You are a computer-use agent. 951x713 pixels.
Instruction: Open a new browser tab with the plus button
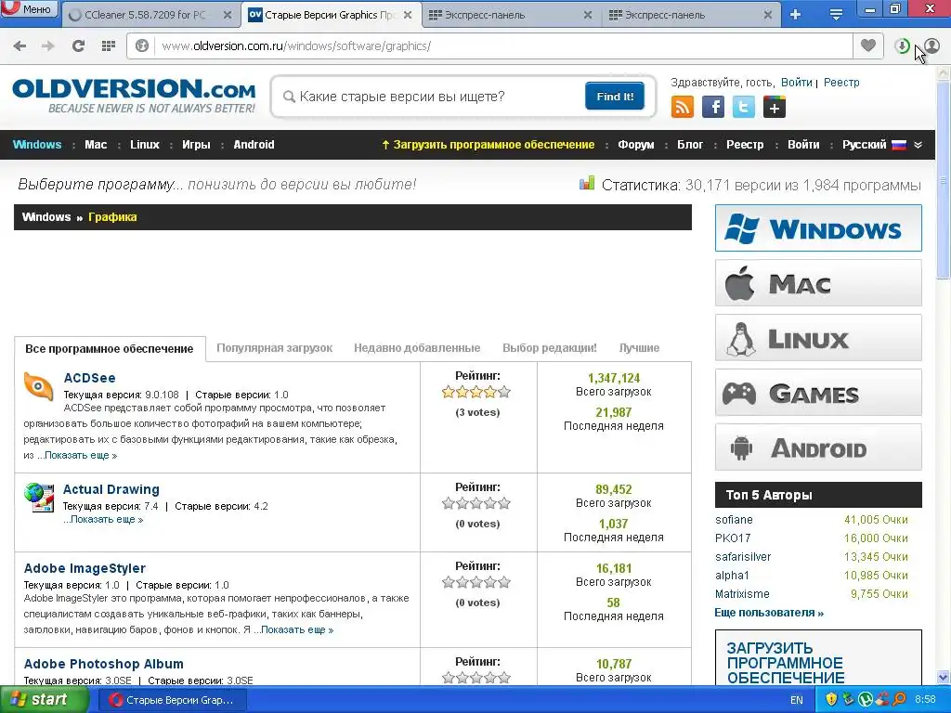coord(795,15)
